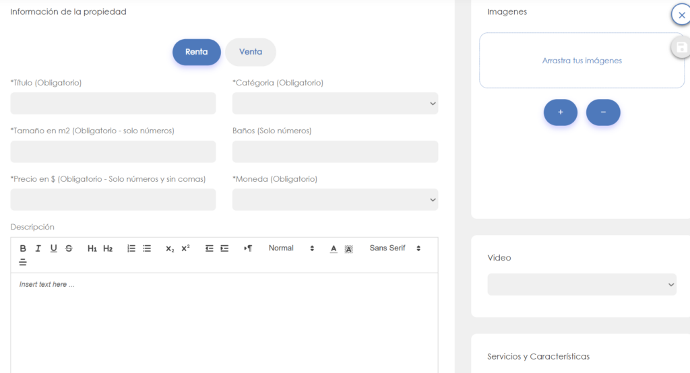Set Heading 1 style

pos(92,248)
